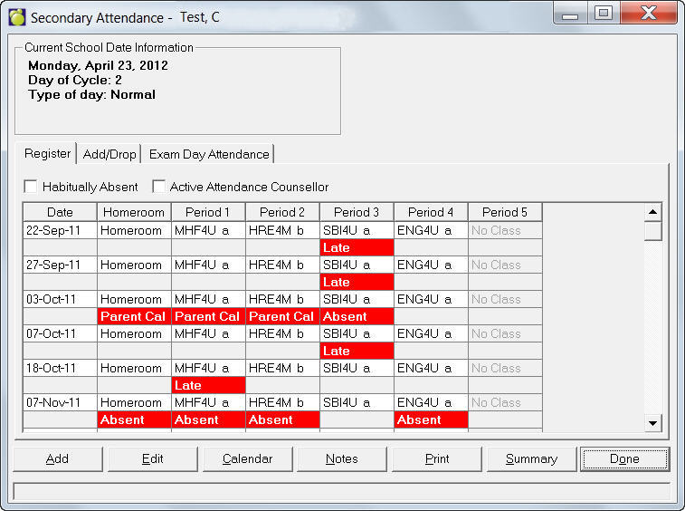Click the Edit button
This screenshot has height=511, width=685.
point(153,458)
